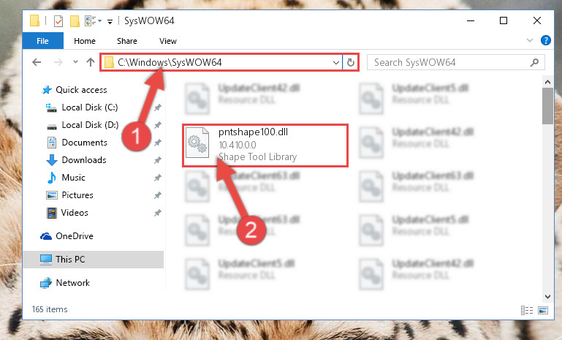The width and height of the screenshot is (562, 340).
Task: Open the File menu
Action: click(x=42, y=41)
